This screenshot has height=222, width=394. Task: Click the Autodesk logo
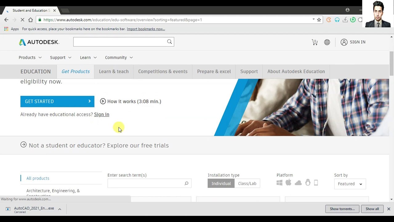(x=39, y=42)
